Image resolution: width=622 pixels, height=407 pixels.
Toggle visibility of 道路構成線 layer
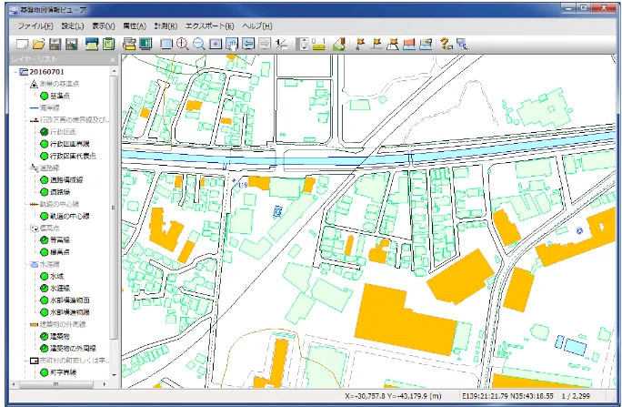45,180
